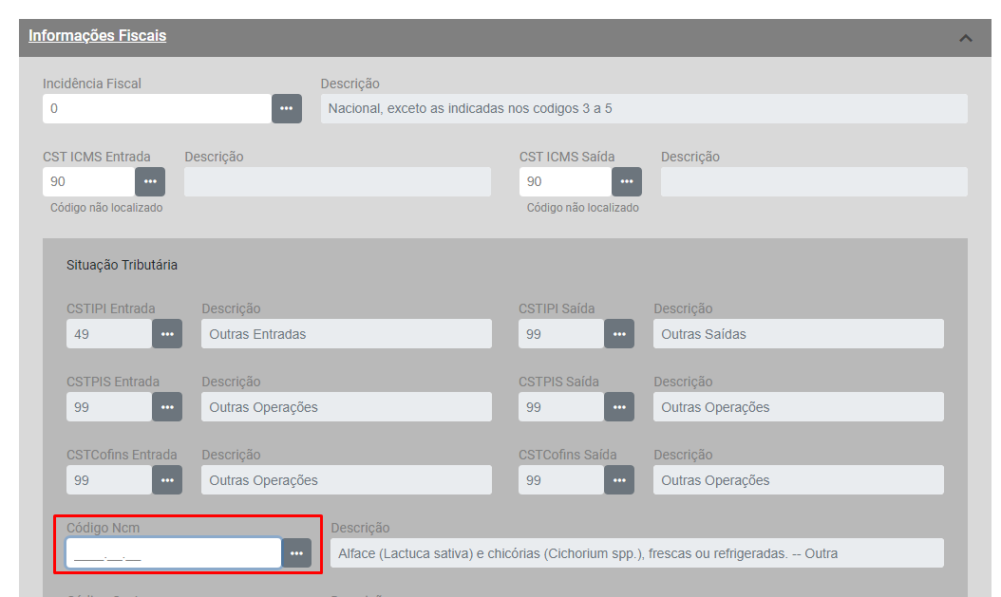Click the CST ICMS Entrada code field
Viewport: 1001px width, 597px height.
tap(88, 181)
